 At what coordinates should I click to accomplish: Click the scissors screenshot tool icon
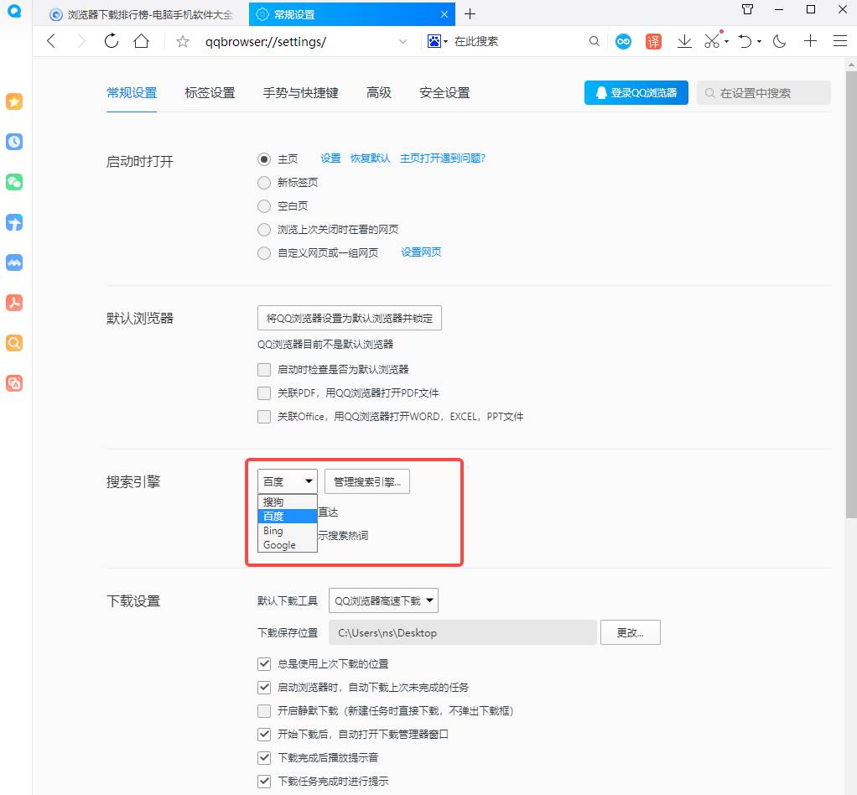[x=712, y=41]
